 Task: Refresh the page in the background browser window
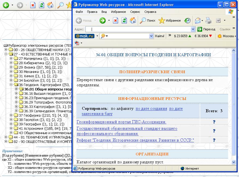click(x=41, y=5)
